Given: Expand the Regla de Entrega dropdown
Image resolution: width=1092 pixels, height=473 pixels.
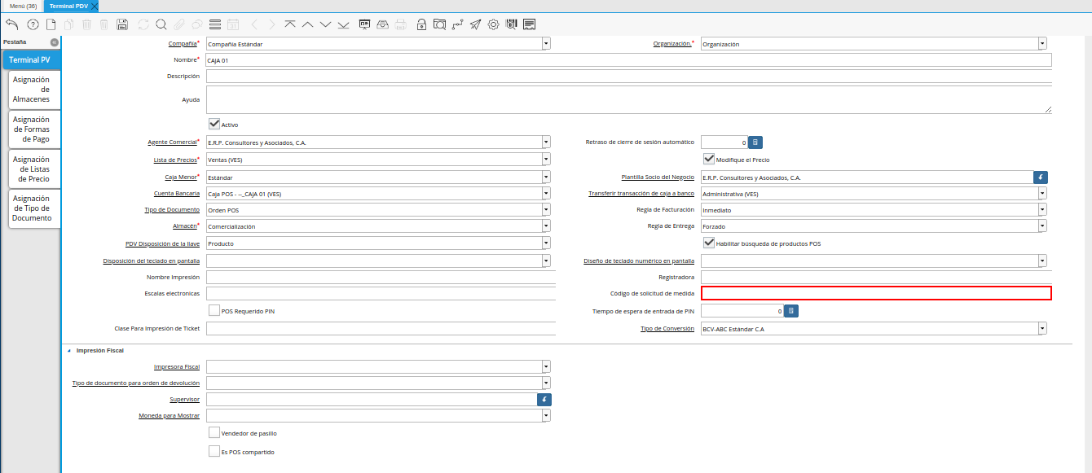Looking at the screenshot, I should click(x=1041, y=226).
